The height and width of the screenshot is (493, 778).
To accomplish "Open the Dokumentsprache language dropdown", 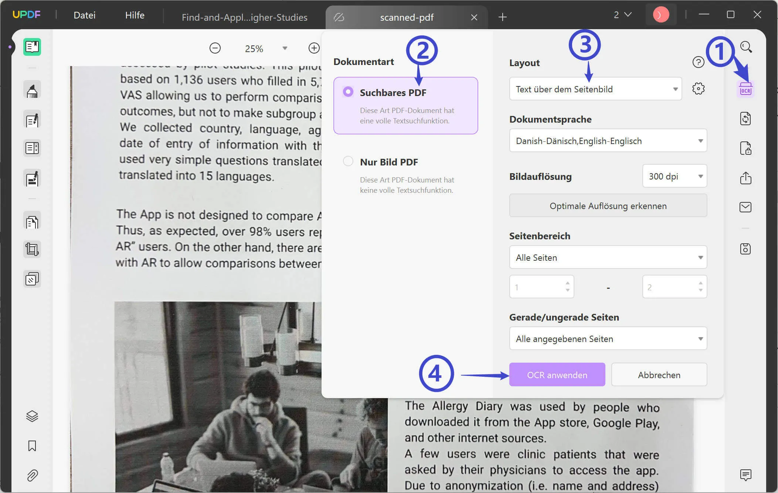I will [608, 141].
